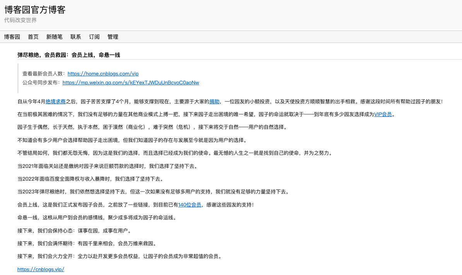This screenshot has width=462, height=275.
Task: Open the mp.weixin.qq.com article link
Action: pos(131,82)
